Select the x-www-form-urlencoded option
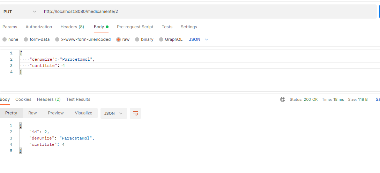This screenshot has width=380, height=173. [x=83, y=39]
